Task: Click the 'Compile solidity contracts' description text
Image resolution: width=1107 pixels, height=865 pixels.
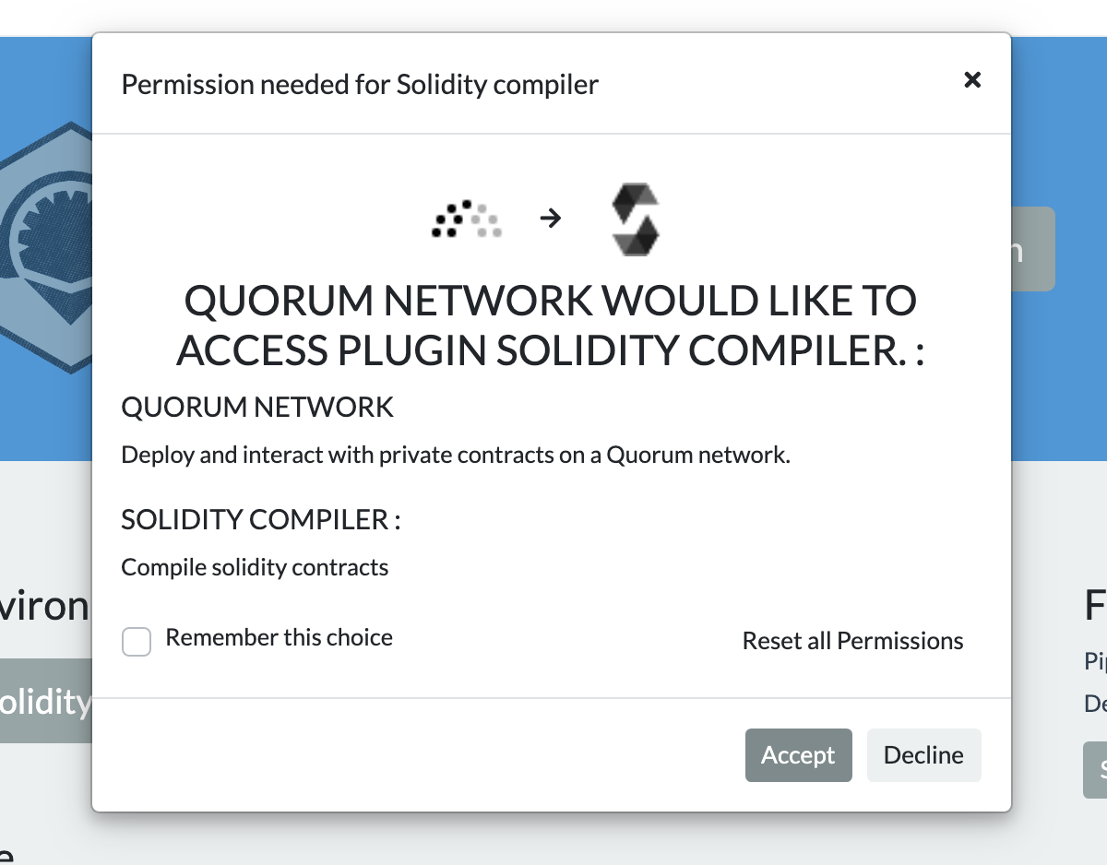Action: 255,567
